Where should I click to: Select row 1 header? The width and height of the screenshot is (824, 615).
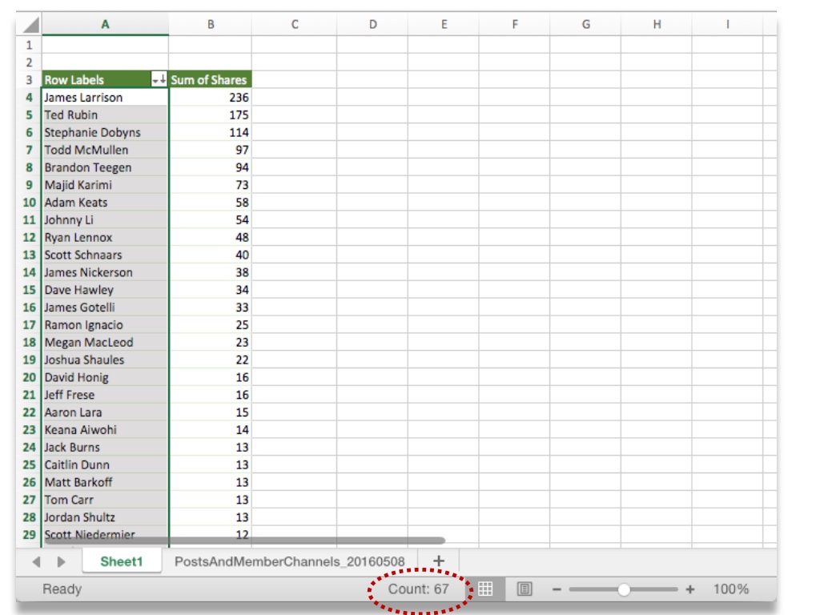tap(29, 45)
